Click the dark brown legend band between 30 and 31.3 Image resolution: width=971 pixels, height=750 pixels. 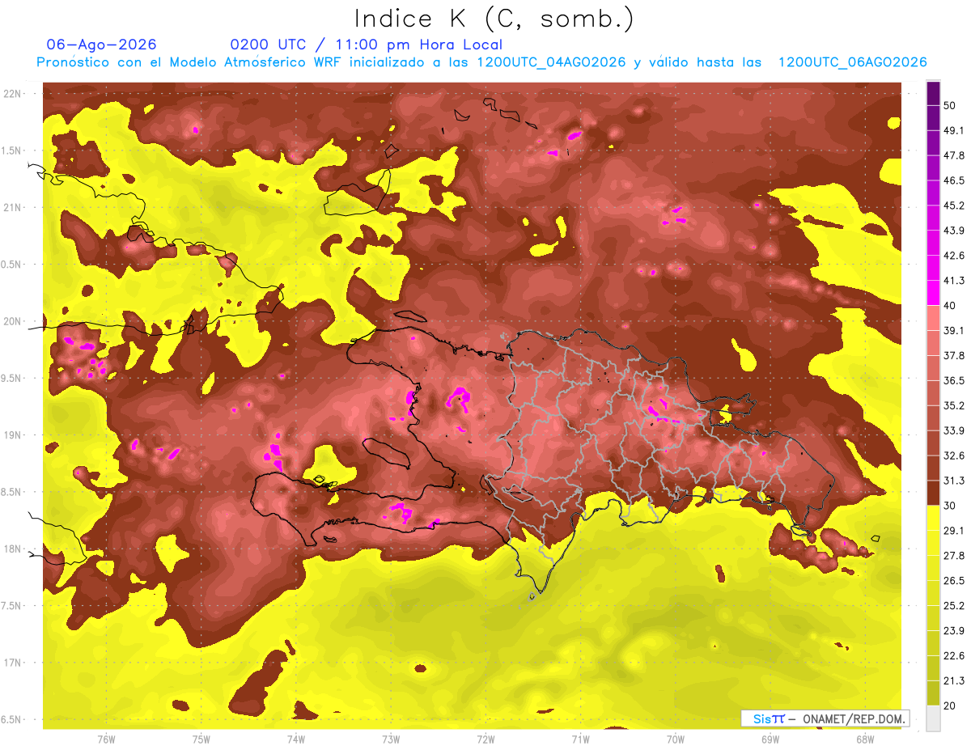click(933, 494)
